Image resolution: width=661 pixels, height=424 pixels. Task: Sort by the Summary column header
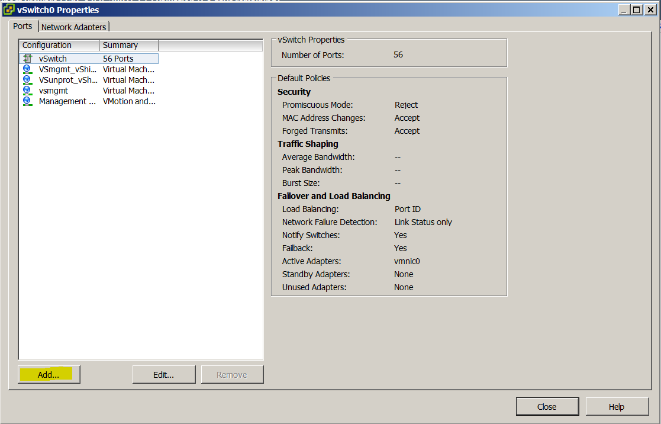[x=128, y=45]
